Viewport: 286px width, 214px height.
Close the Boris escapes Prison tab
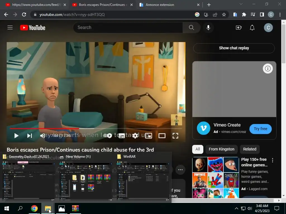[132, 5]
